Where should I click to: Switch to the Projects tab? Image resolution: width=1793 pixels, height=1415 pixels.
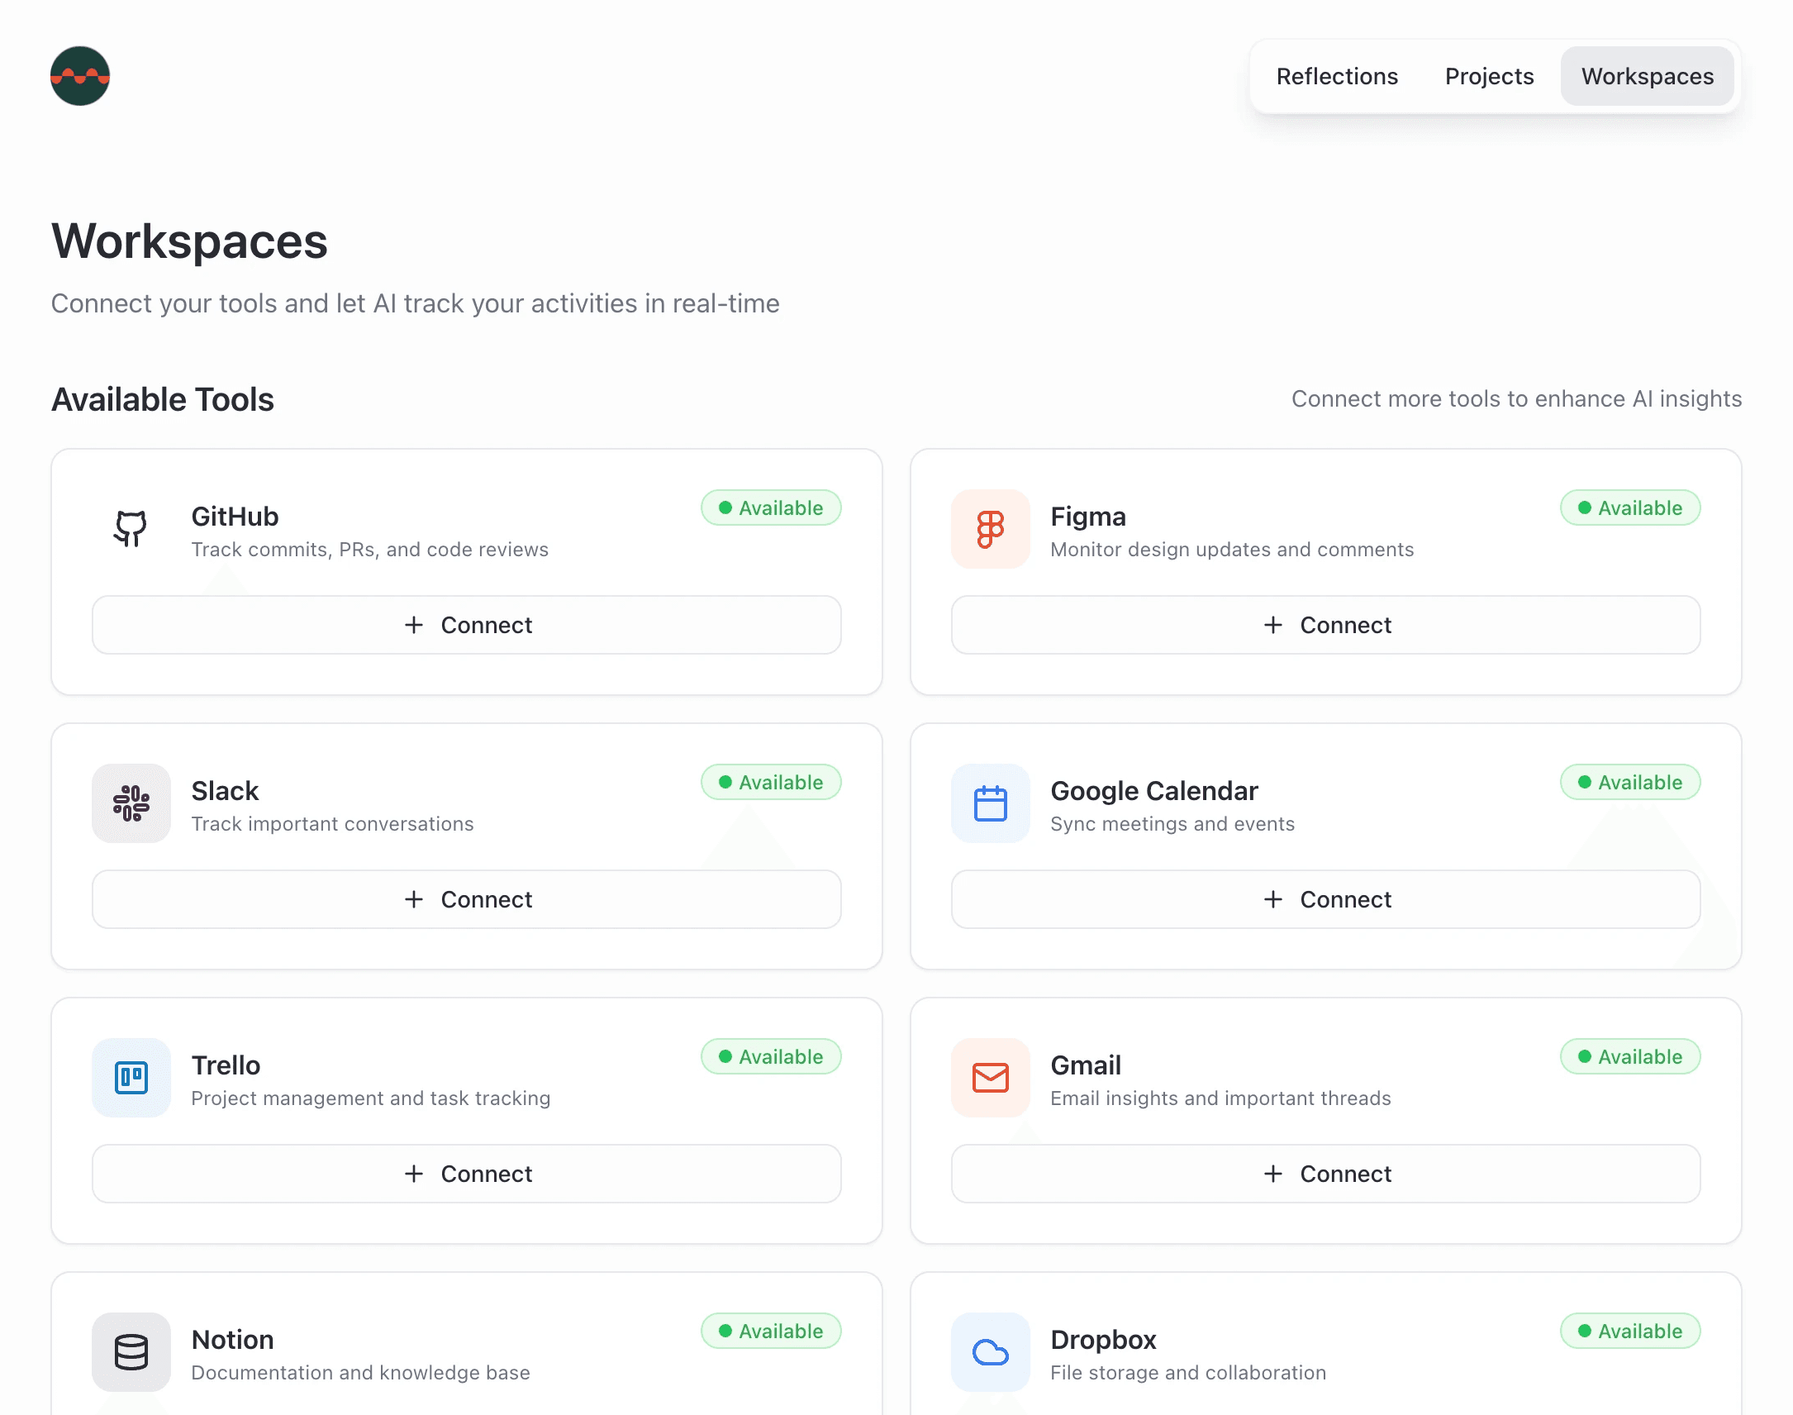click(x=1488, y=76)
